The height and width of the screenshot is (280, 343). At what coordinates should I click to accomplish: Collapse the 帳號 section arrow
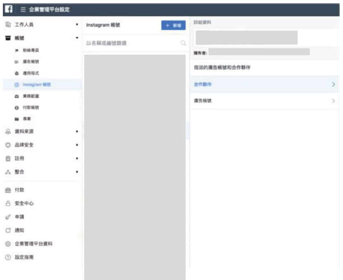pos(77,38)
